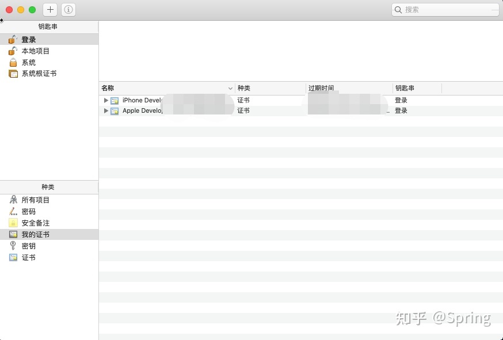Show the 密码 category
The width and height of the screenshot is (503, 340).
click(x=49, y=211)
